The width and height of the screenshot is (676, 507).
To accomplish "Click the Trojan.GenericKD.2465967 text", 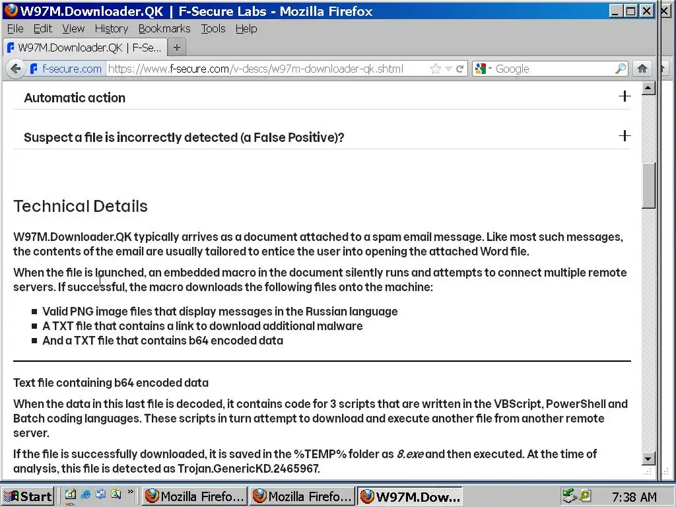I will click(x=248, y=469).
